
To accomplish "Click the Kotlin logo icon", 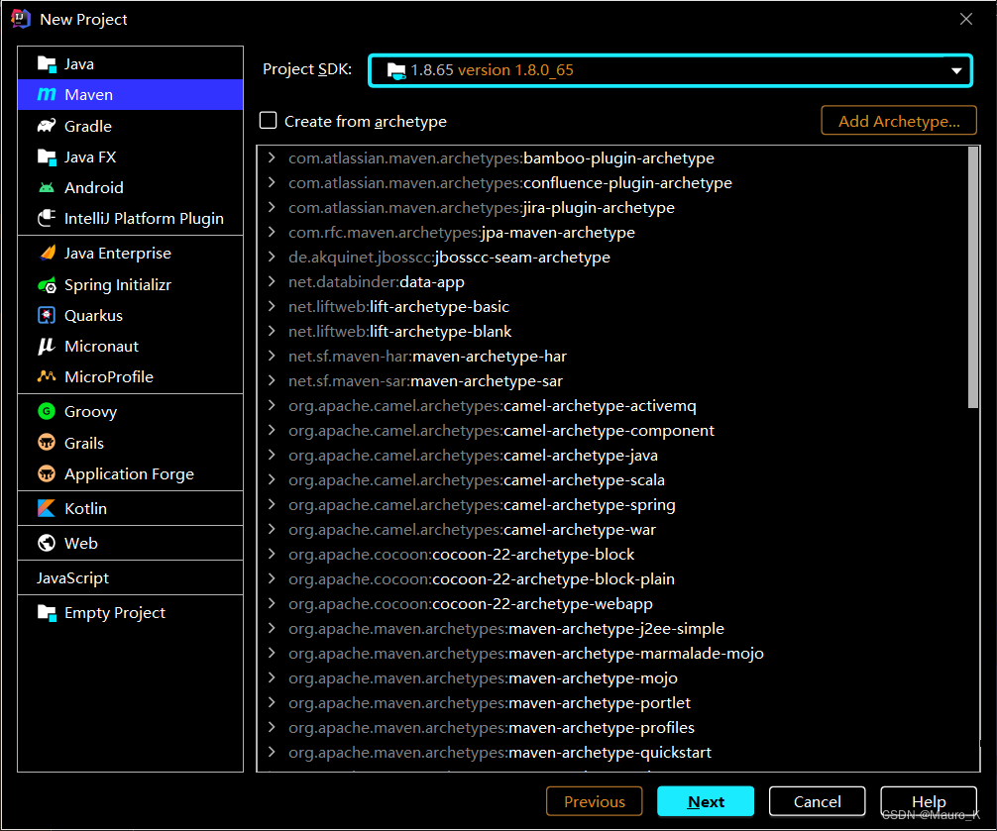I will (x=47, y=508).
